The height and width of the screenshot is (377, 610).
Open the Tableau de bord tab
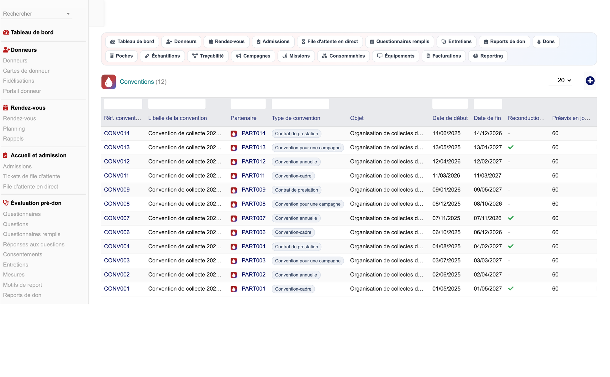click(132, 42)
